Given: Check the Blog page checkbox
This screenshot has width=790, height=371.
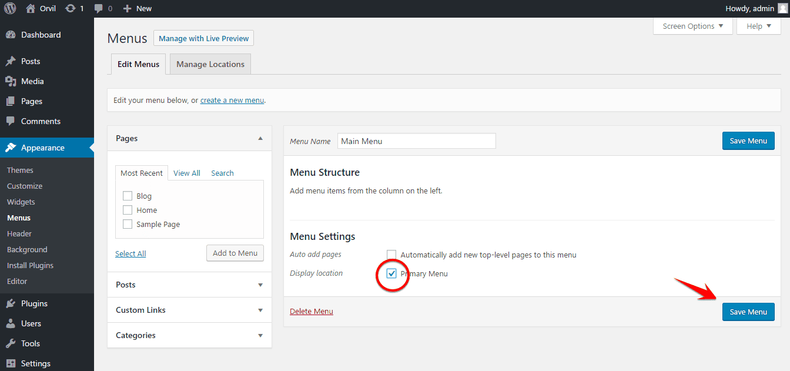Looking at the screenshot, I should pos(128,196).
